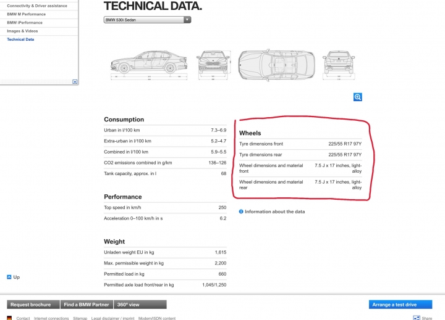Open Connectivity & Driver assistance menu item

37,6
